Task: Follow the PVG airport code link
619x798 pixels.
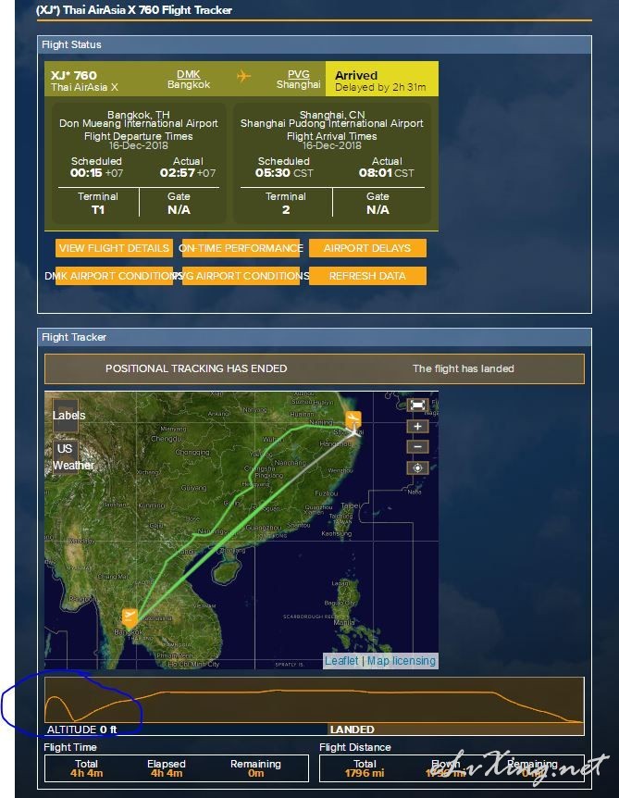Action: point(298,74)
